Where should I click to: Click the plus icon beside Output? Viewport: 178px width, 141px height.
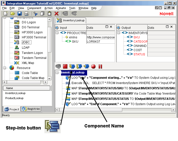pyautogui.click(x=118, y=28)
